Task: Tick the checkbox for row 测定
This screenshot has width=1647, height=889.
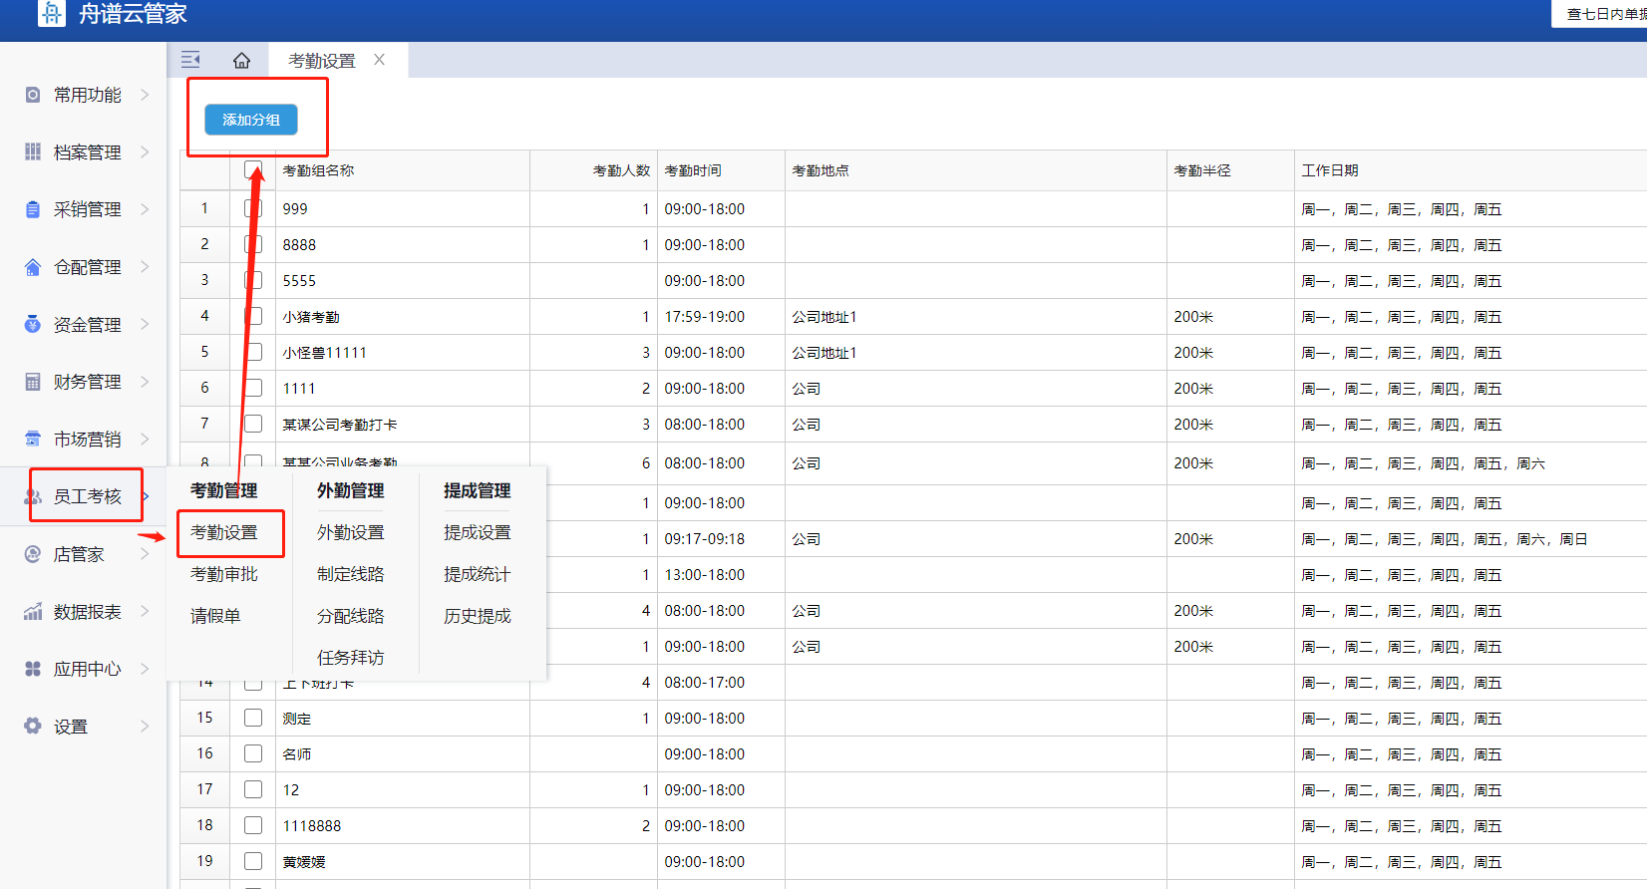Action: click(x=253, y=718)
